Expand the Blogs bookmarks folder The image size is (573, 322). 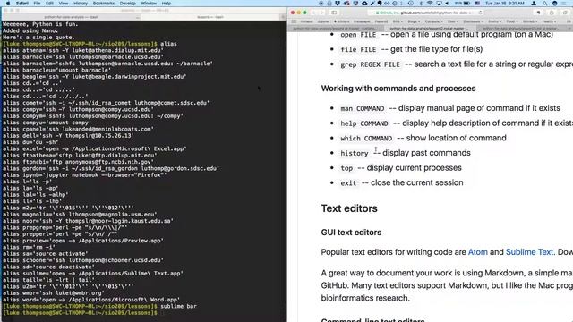[414, 21]
